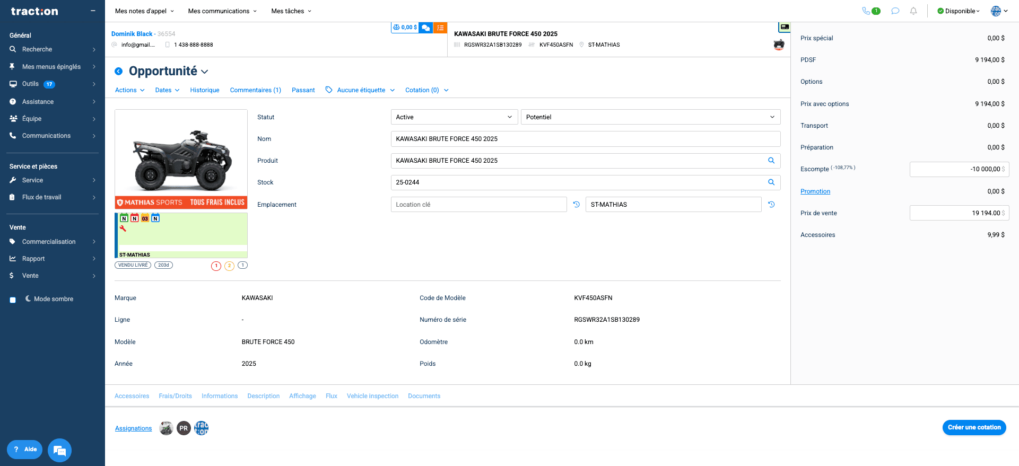The height and width of the screenshot is (466, 1019).
Task: Click the search icon in Stock field
Action: click(x=771, y=182)
